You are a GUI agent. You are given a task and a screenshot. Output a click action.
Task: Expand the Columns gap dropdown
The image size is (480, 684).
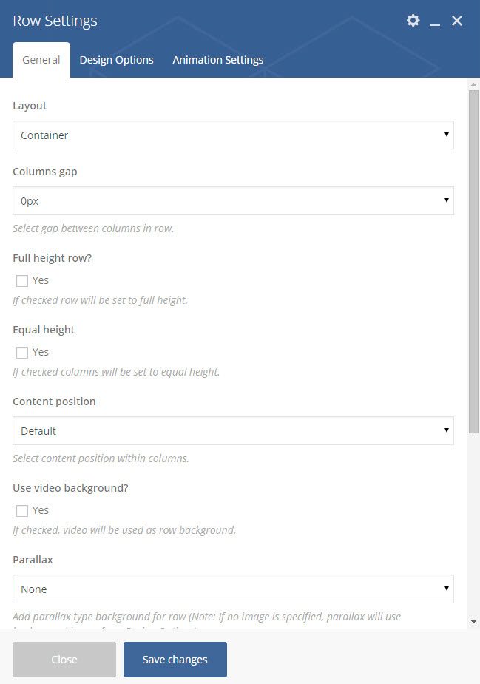coord(233,200)
